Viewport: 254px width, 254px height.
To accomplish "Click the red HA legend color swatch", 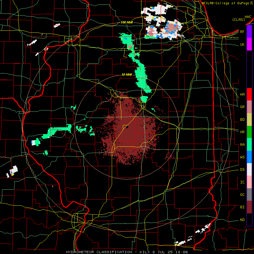I will [x=249, y=94].
